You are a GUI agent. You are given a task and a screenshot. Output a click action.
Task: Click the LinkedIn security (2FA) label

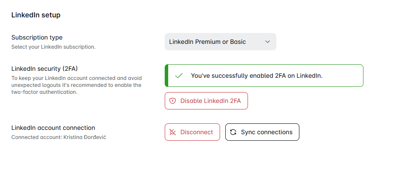click(x=44, y=69)
